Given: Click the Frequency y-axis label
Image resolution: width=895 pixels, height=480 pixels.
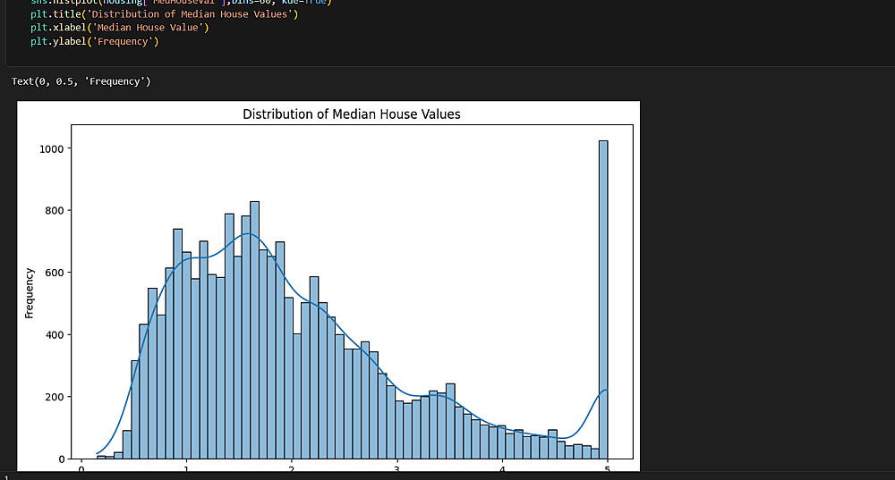Looking at the screenshot, I should pos(30,293).
